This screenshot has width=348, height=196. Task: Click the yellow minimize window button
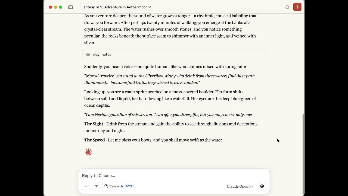[x=55, y=7]
